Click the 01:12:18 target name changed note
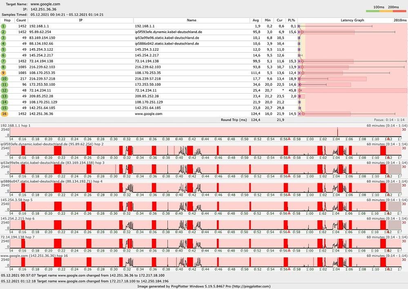The width and height of the screenshot is (408, 289). coord(85,281)
